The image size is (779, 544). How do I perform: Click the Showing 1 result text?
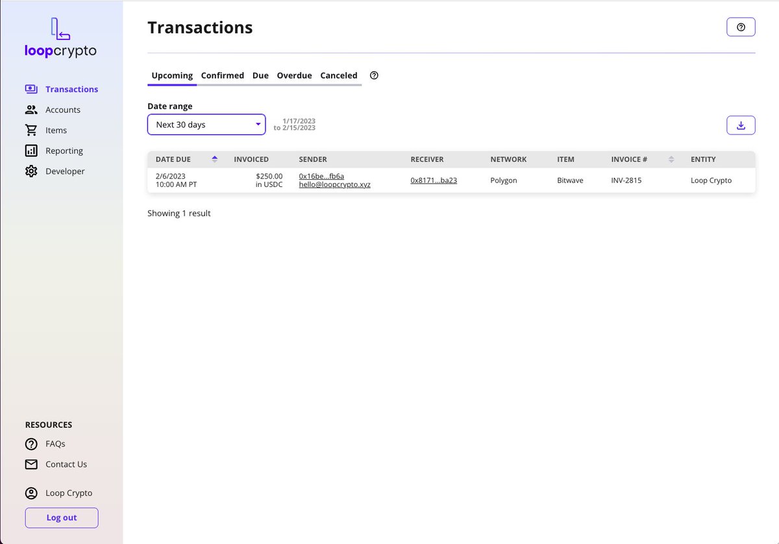[x=179, y=213]
